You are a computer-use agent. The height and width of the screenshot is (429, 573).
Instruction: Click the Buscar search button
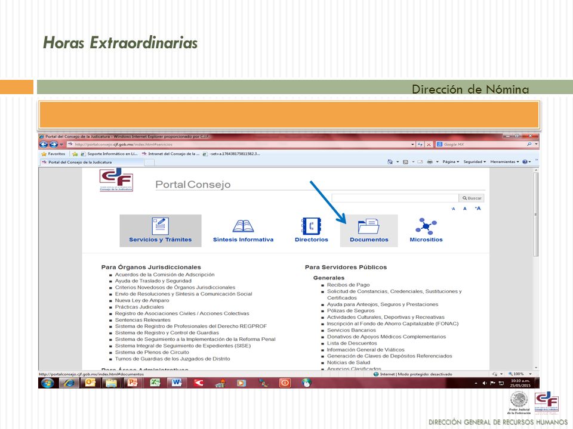pyautogui.click(x=472, y=198)
